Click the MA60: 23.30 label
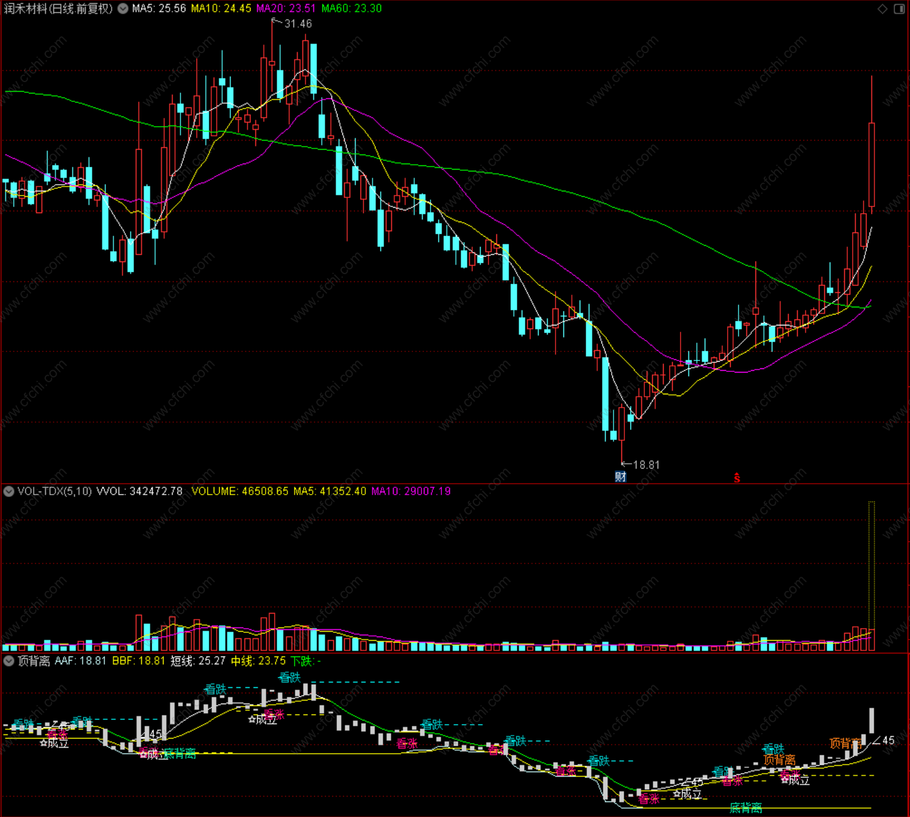This screenshot has height=817, width=910. click(351, 8)
